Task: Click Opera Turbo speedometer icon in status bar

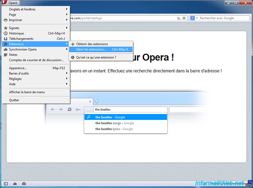Action: [24, 184]
